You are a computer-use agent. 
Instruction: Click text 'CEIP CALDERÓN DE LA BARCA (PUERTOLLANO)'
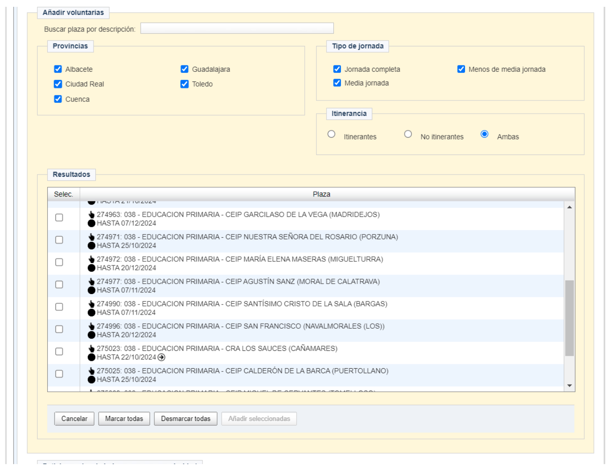click(x=307, y=370)
